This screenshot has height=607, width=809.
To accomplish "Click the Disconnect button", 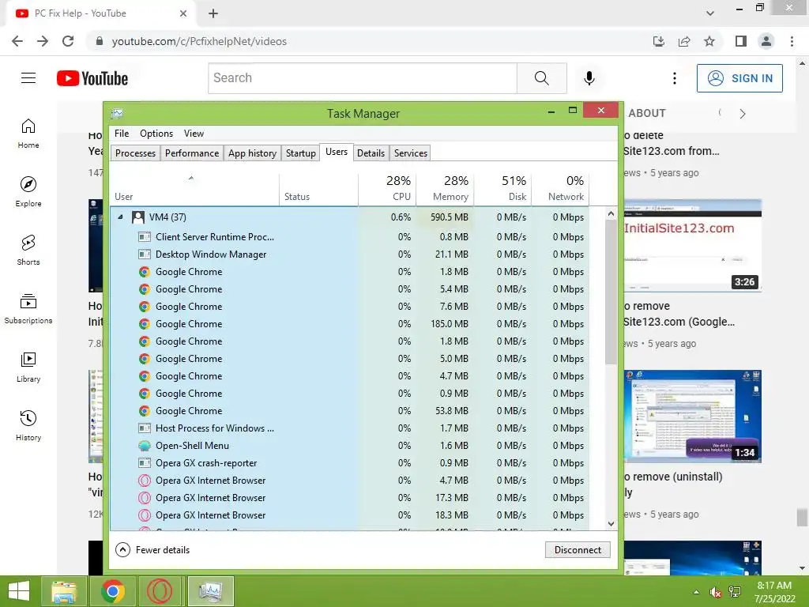I will tap(578, 550).
